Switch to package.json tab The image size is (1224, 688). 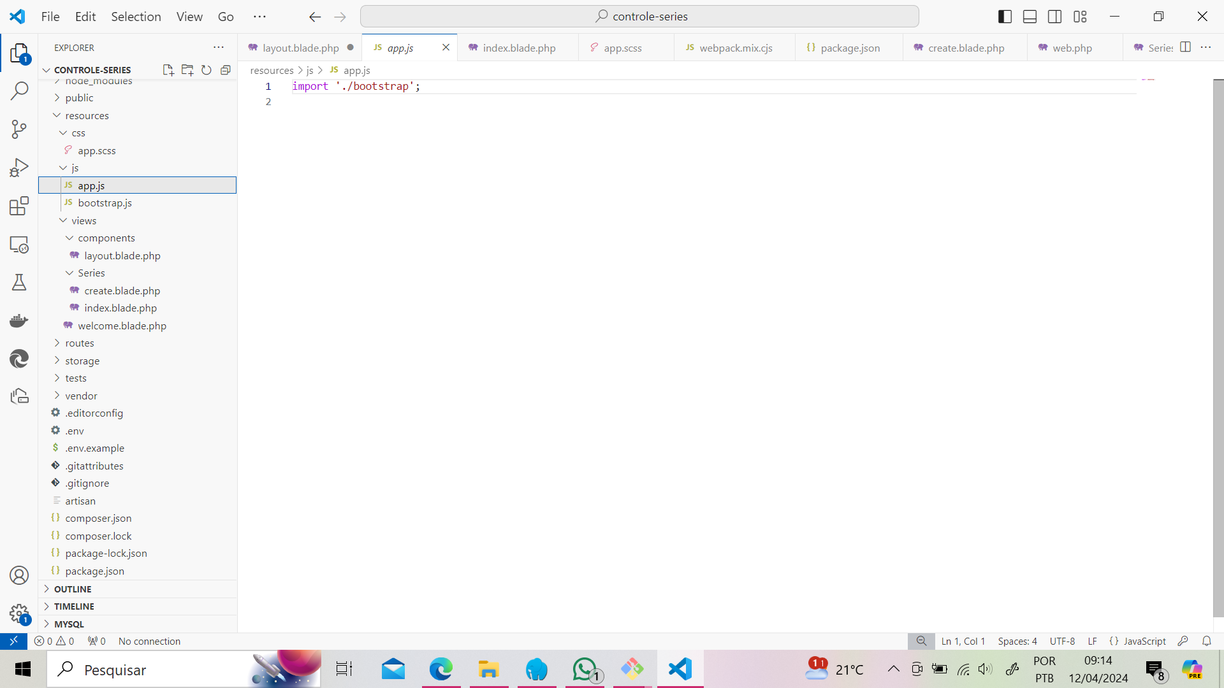coord(849,48)
